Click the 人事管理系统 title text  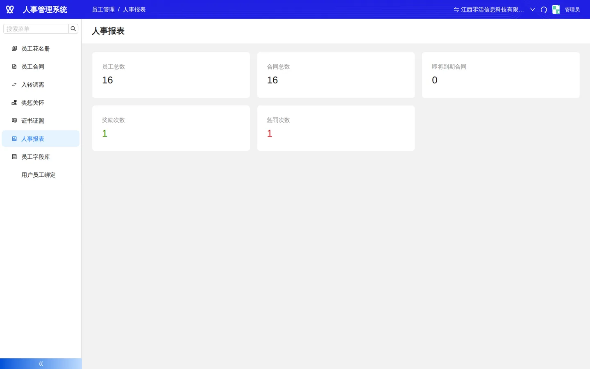point(45,9)
